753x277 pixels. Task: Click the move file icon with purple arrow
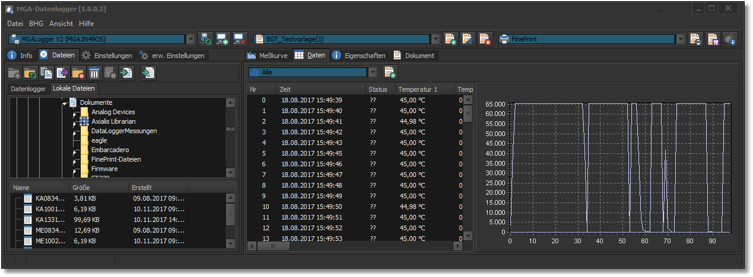click(x=62, y=73)
